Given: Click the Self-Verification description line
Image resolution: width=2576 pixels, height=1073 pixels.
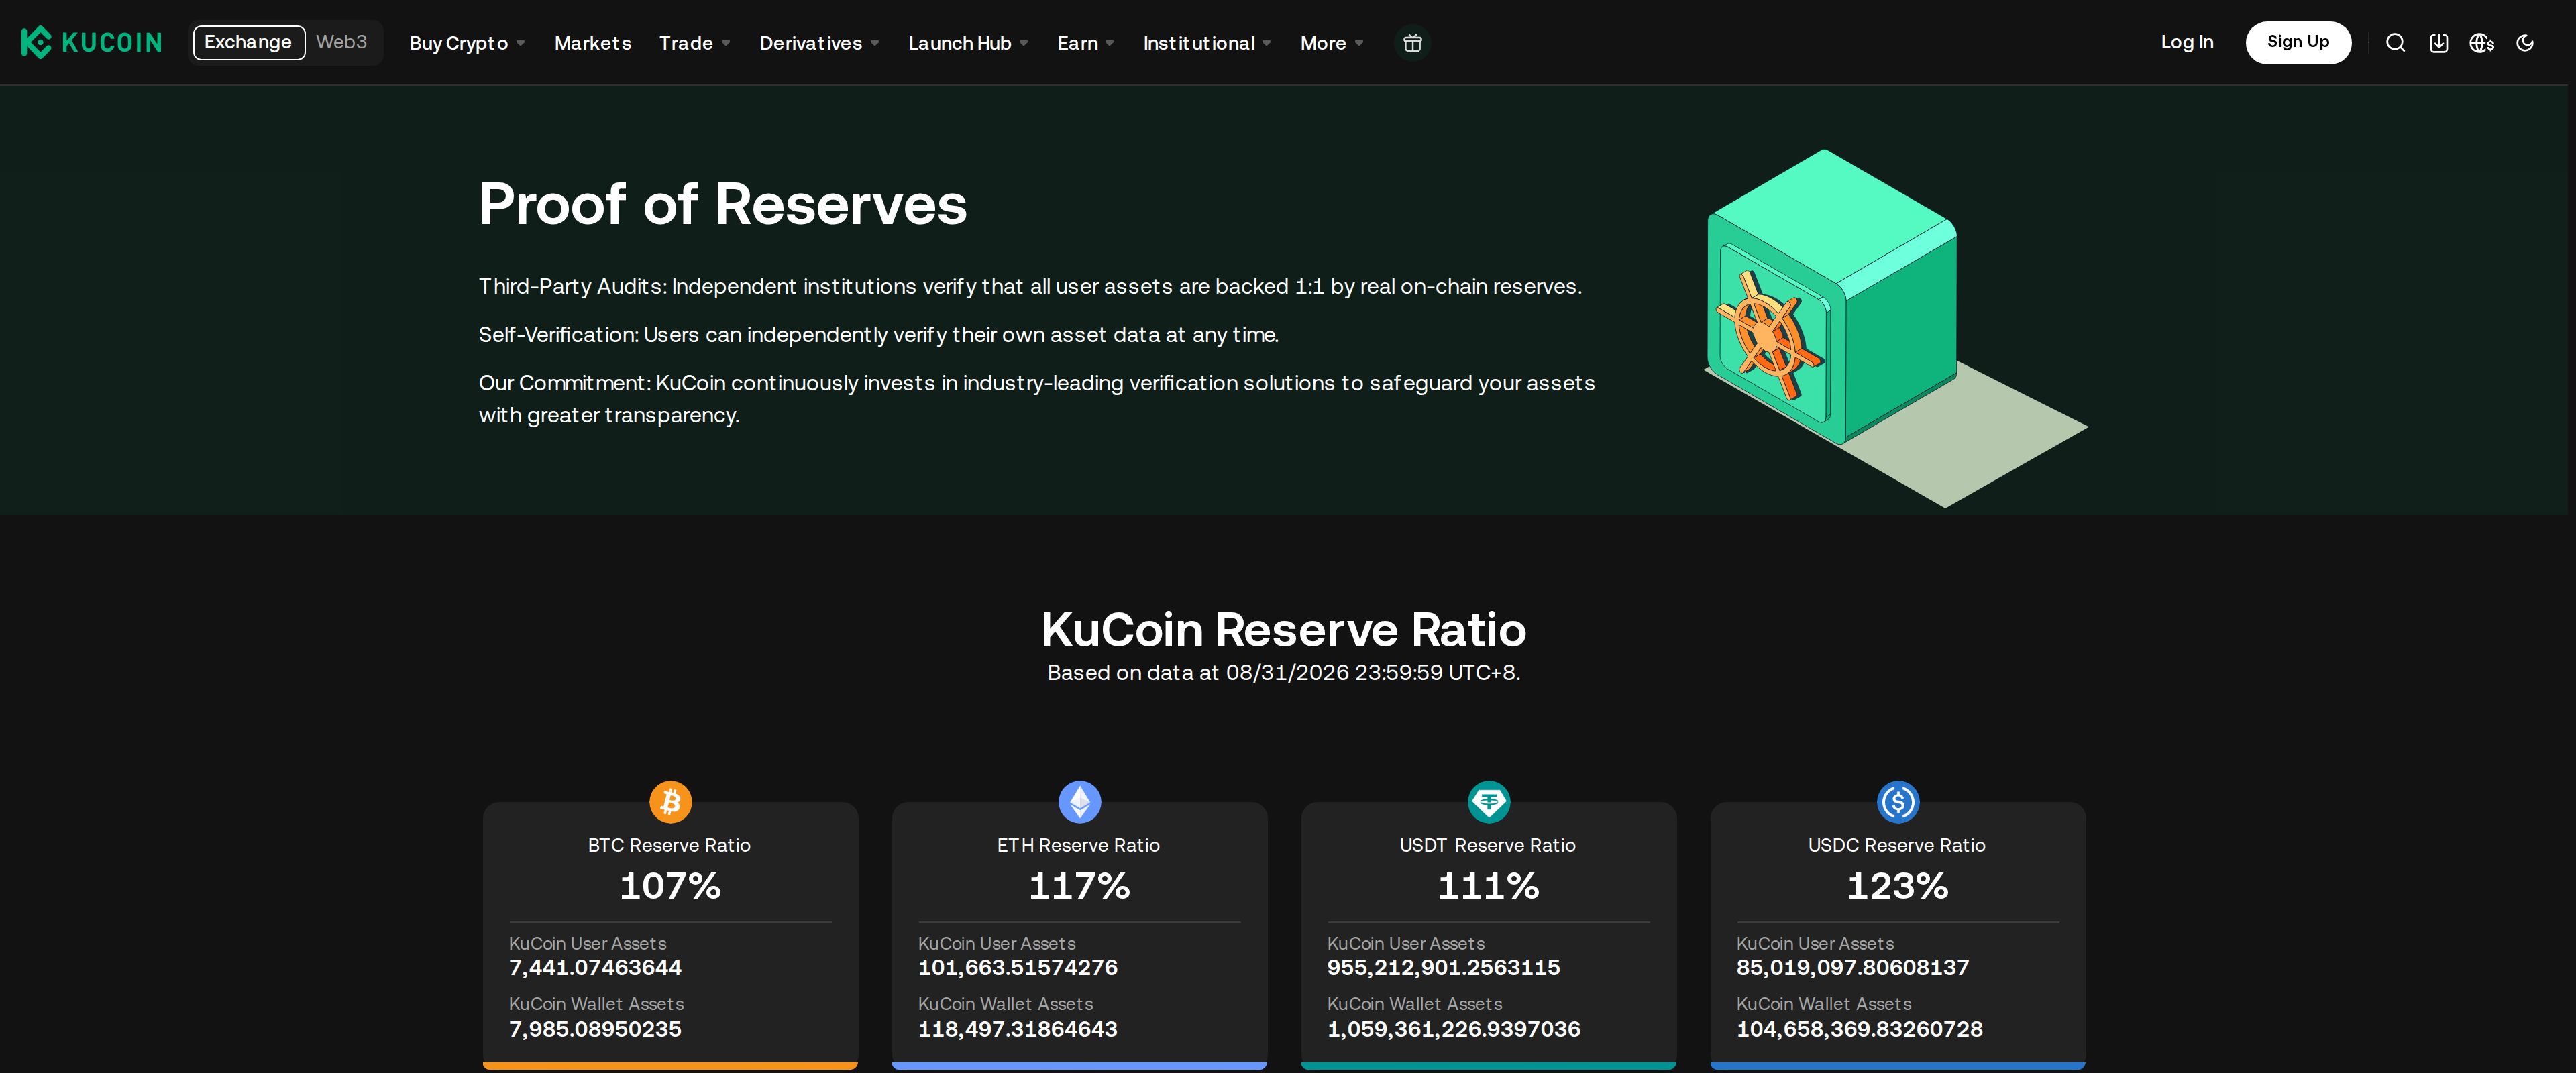Looking at the screenshot, I should pyautogui.click(x=878, y=335).
